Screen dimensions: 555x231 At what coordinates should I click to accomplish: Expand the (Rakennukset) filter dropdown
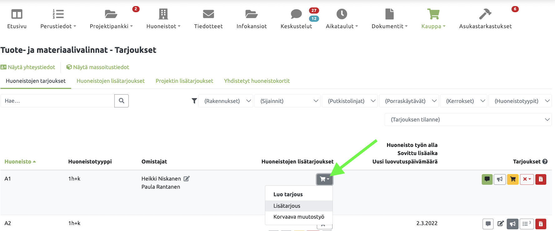click(x=226, y=101)
